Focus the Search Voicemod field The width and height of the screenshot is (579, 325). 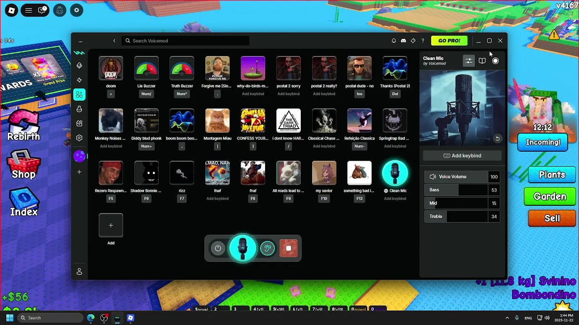185,41
